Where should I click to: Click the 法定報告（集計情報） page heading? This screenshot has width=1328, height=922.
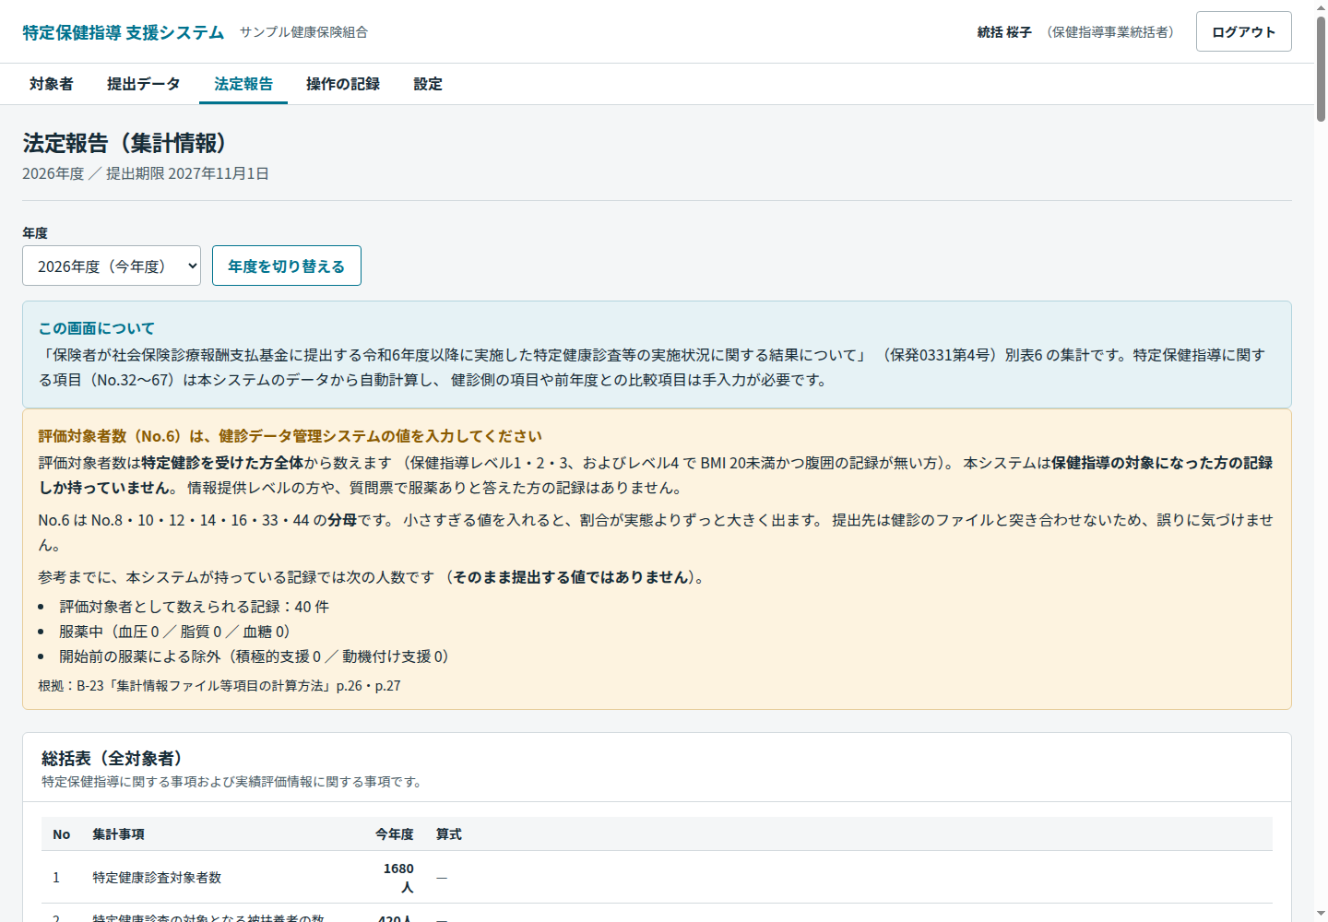pyautogui.click(x=125, y=143)
